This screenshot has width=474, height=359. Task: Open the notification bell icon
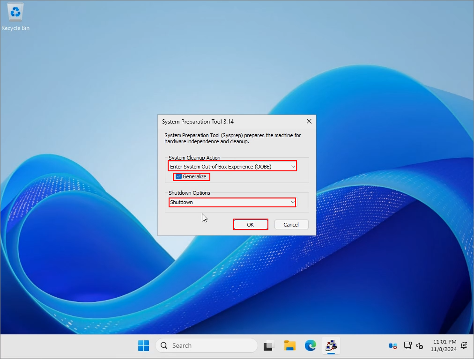464,345
